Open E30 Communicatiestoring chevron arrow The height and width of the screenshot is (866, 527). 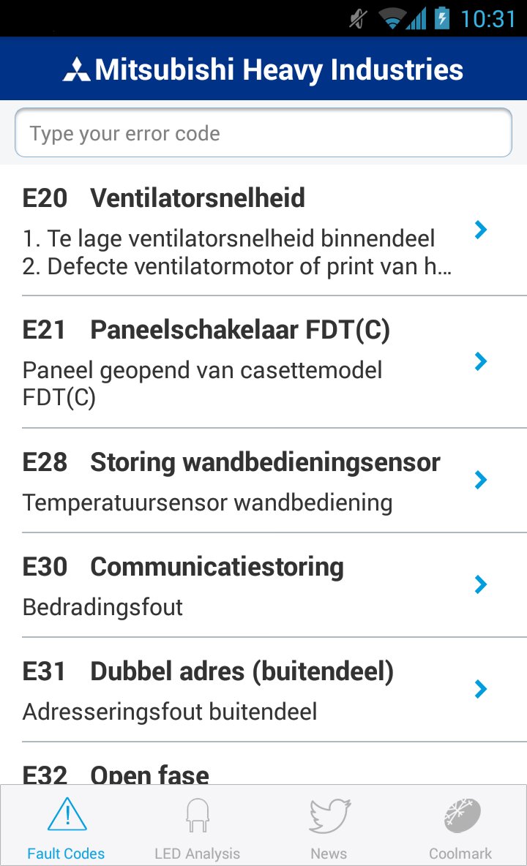pos(480,584)
